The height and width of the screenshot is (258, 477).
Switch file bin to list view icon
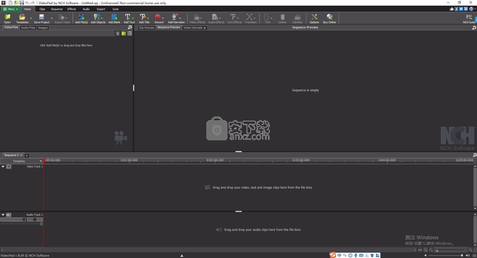130,34
